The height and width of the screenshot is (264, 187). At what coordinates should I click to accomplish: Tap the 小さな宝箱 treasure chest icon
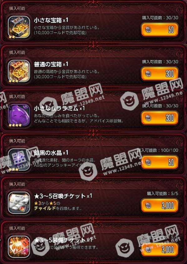point(19,27)
